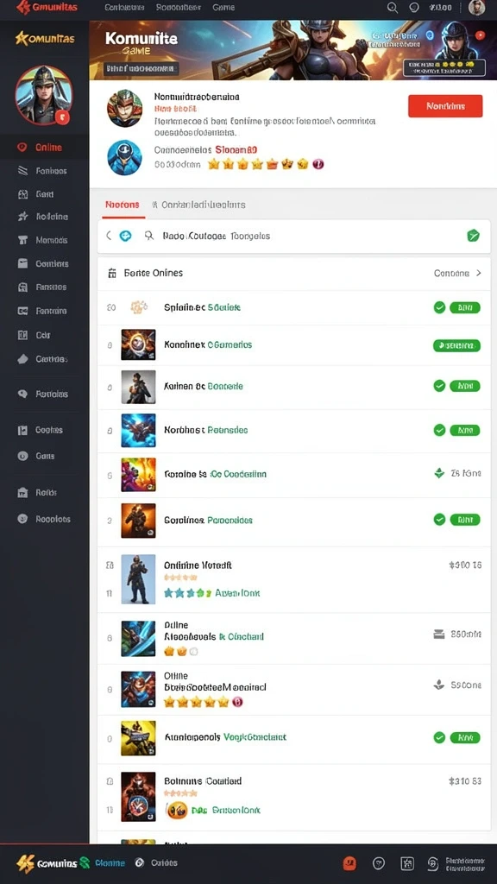Click the red Nondrims button
Viewport: 497px width, 884px height.
(x=445, y=106)
